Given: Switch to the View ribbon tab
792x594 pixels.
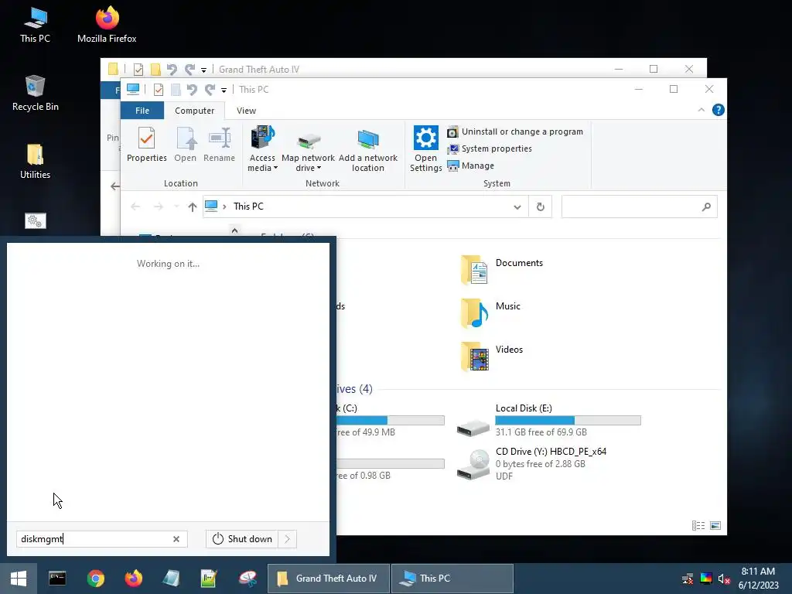Looking at the screenshot, I should [246, 111].
